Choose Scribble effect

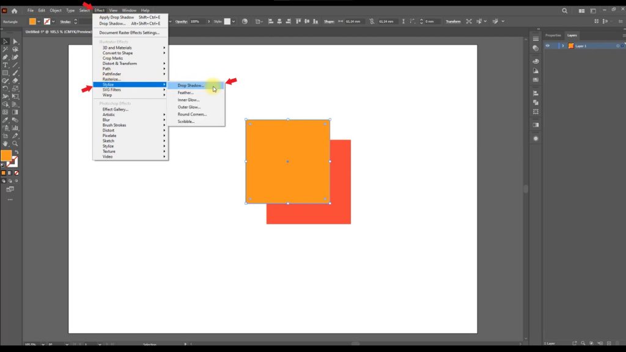pos(195,122)
